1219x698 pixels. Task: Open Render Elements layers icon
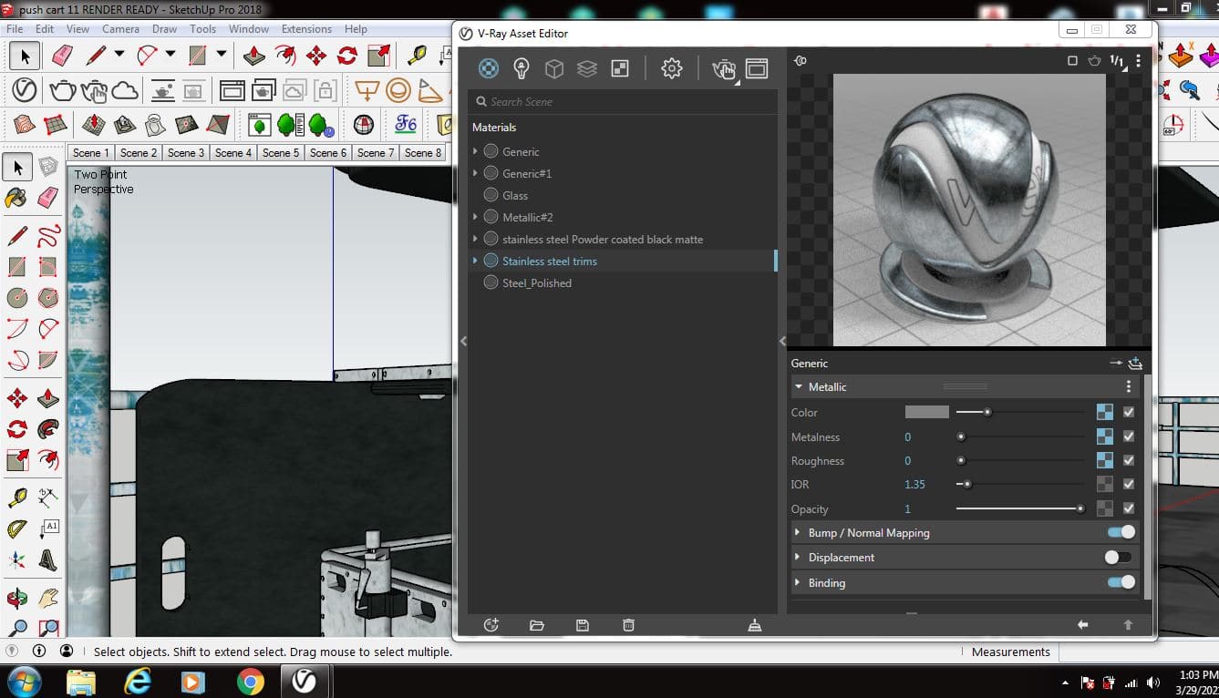587,68
